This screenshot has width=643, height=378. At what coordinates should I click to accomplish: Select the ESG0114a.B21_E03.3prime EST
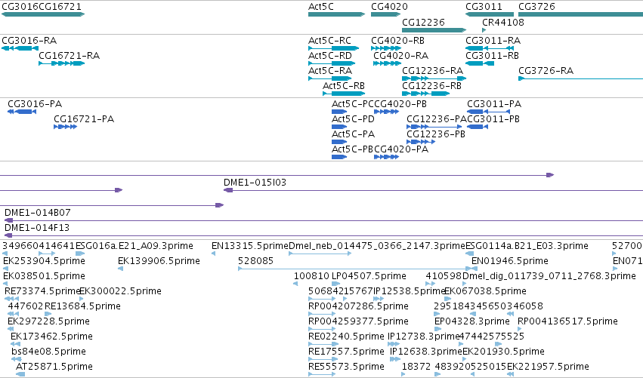(469, 254)
